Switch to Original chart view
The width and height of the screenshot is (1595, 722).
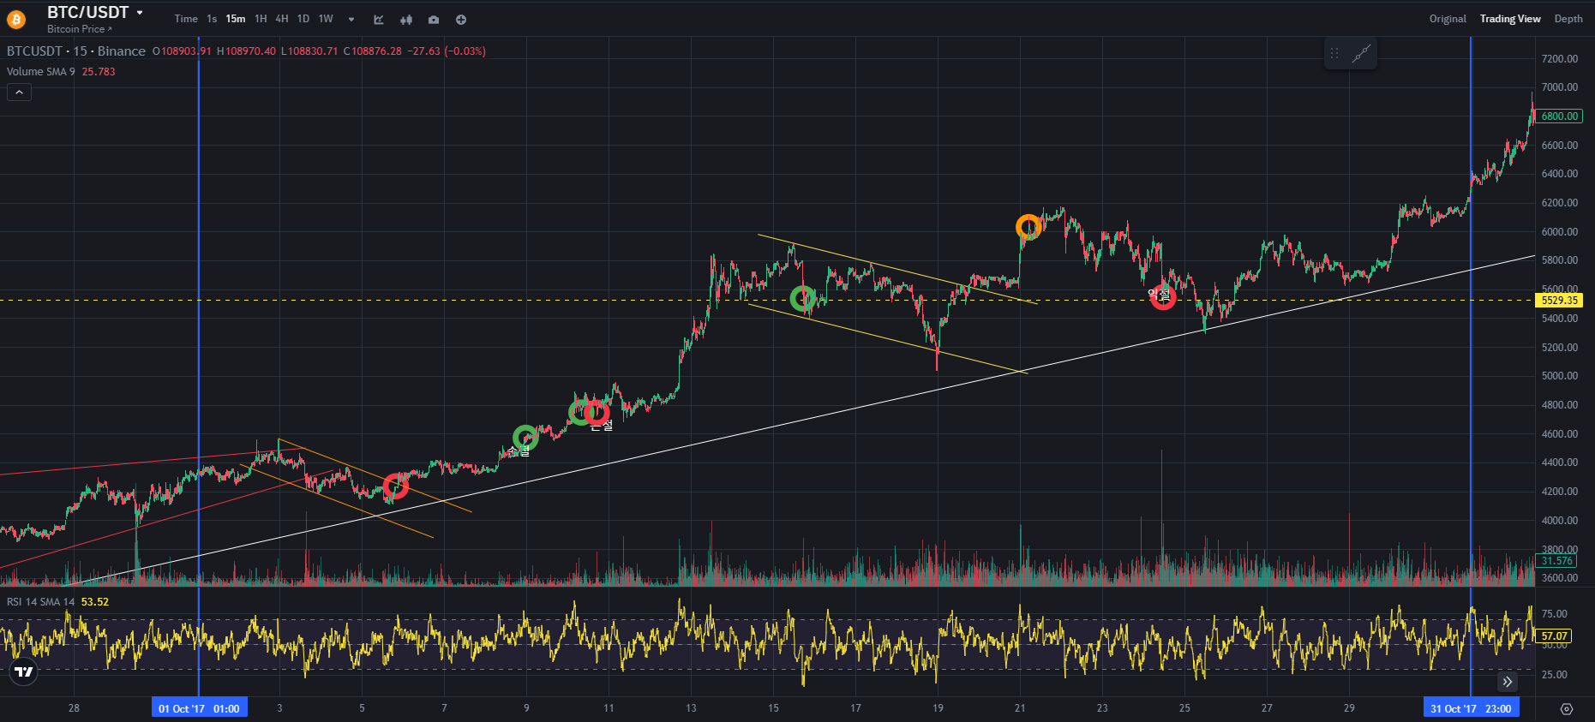tap(1448, 19)
